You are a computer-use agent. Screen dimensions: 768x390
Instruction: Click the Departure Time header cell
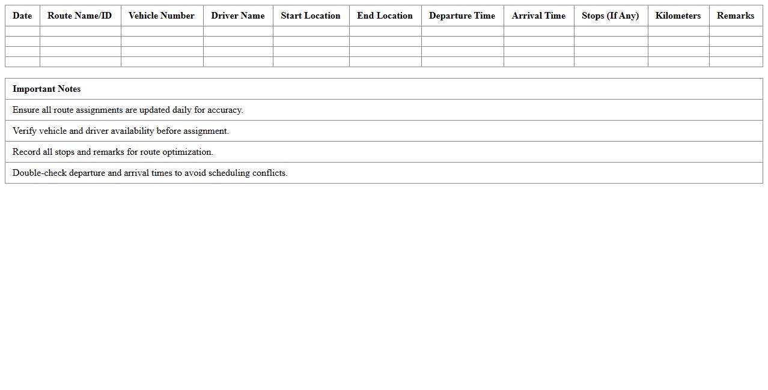(x=462, y=16)
